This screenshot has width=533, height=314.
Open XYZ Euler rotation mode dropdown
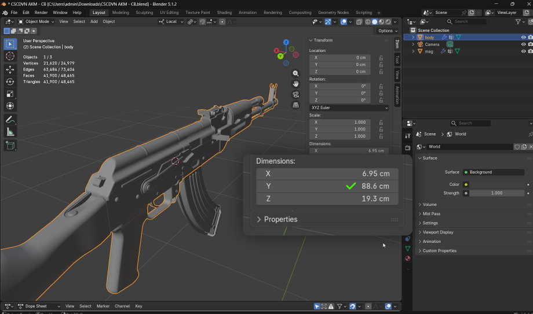click(x=349, y=108)
